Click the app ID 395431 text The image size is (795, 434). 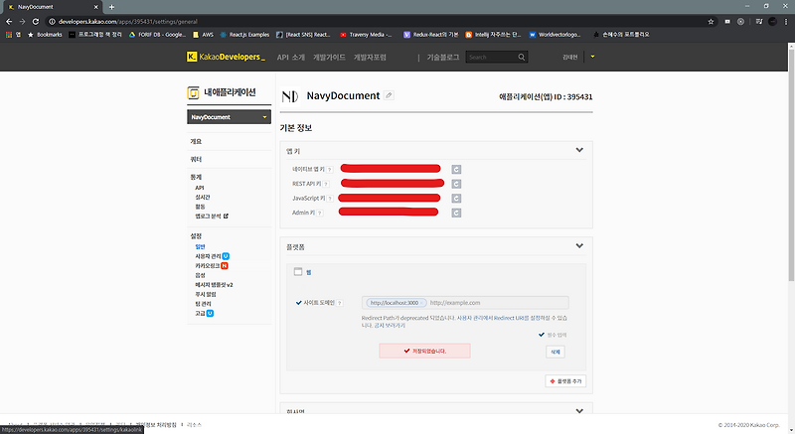point(546,96)
